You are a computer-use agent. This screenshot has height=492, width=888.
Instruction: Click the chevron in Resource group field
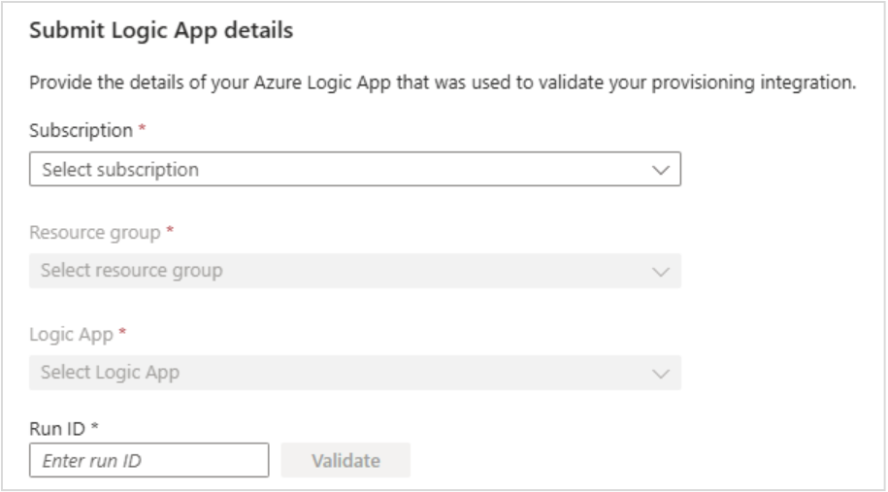pos(660,272)
